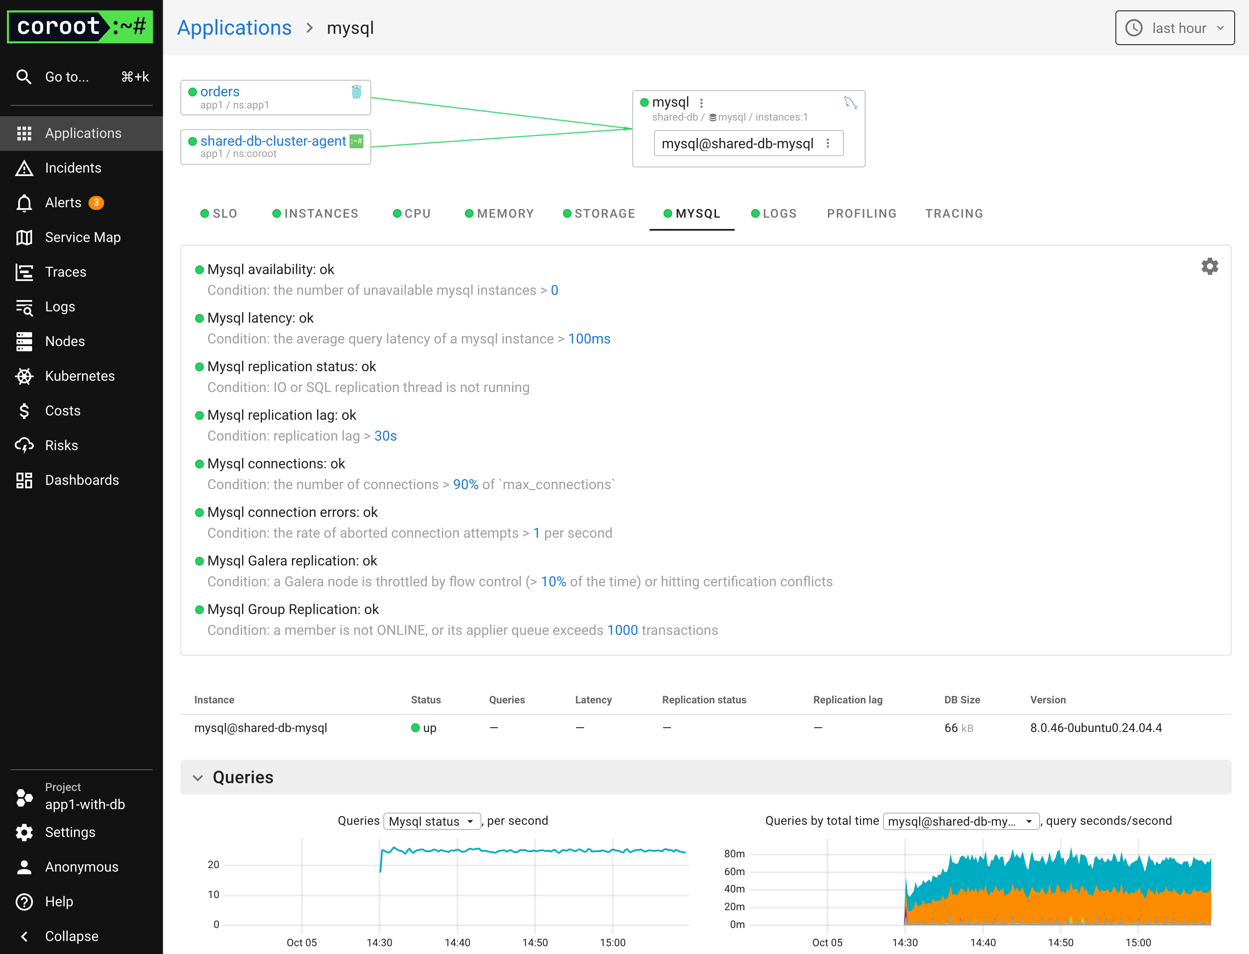Switch to the MEMORY tab
The width and height of the screenshot is (1249, 954).
499,213
